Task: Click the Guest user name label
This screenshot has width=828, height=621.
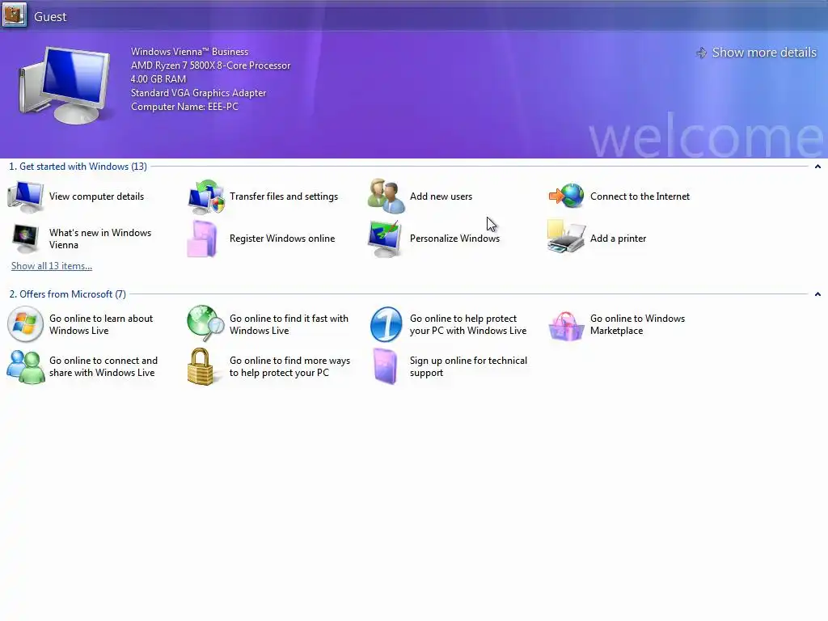Action: tap(50, 16)
